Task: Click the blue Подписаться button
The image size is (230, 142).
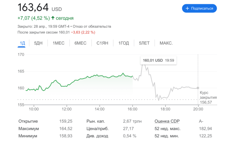Action: click(199, 8)
